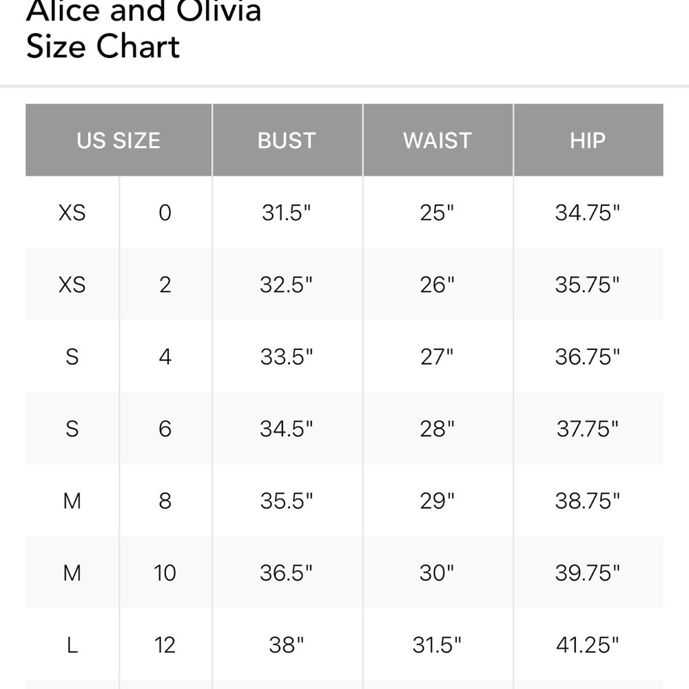Select size number 8 in M row
This screenshot has height=689, width=689.
coord(165,501)
